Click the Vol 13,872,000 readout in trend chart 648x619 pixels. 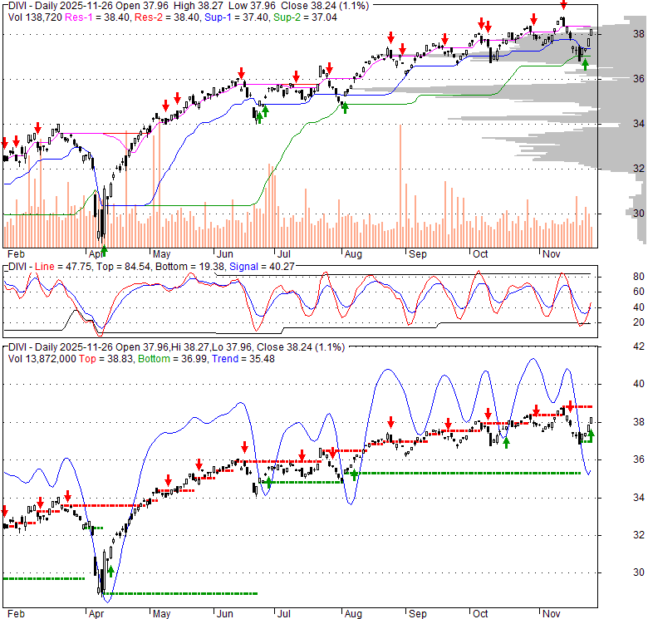[x=42, y=359]
